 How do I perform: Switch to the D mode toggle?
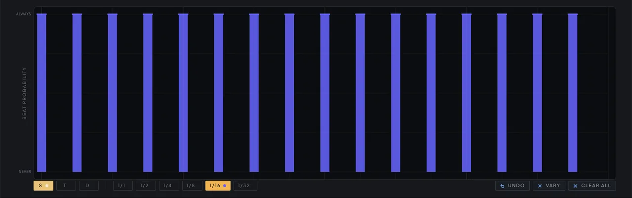(88, 186)
